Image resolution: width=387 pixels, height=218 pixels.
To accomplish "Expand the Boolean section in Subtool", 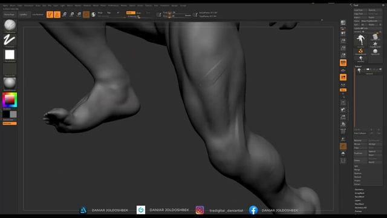I will (x=357, y=173).
